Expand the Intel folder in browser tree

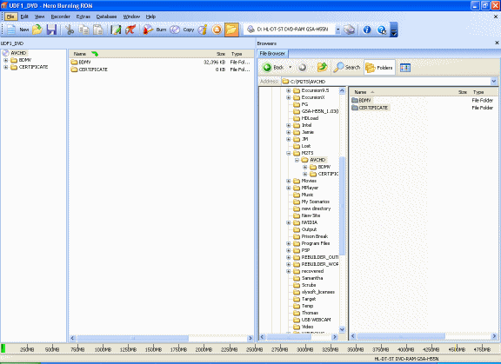pyautogui.click(x=288, y=125)
